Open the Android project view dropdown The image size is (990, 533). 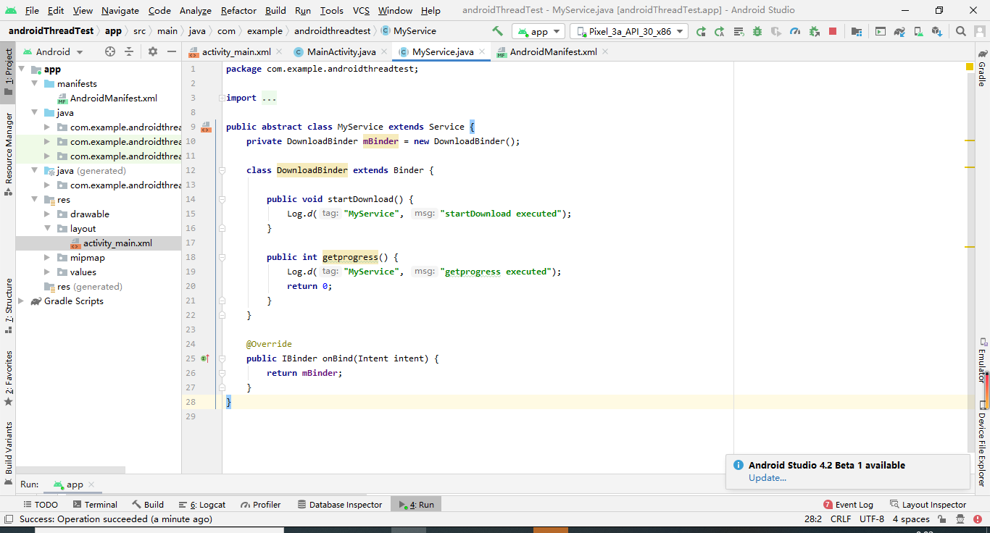point(53,51)
